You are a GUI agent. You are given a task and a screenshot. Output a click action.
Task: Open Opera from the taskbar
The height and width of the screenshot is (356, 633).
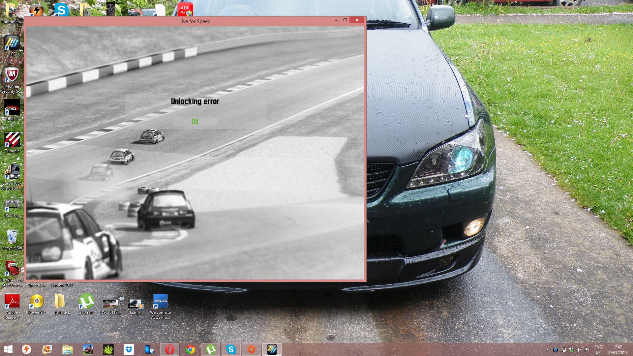[170, 349]
